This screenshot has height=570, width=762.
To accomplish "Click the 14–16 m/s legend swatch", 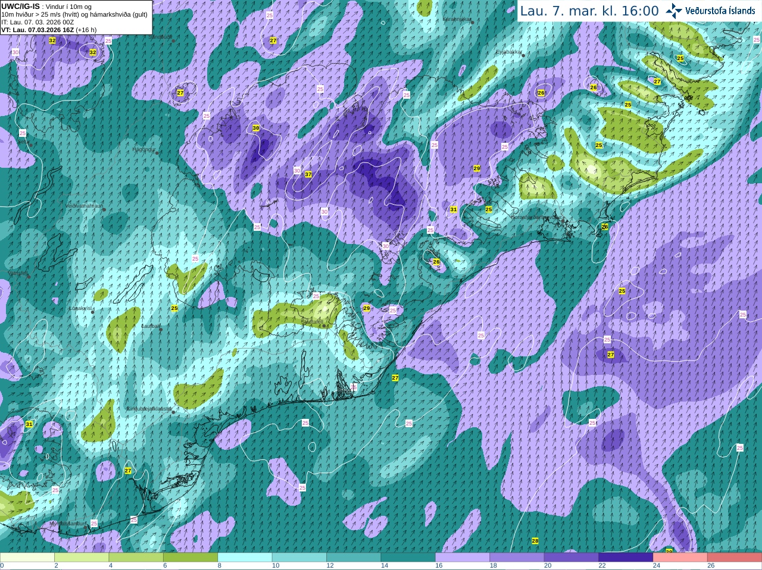I will (x=408, y=558).
